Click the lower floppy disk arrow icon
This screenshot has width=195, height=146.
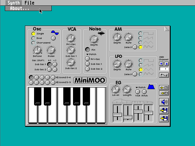click(x=164, y=118)
